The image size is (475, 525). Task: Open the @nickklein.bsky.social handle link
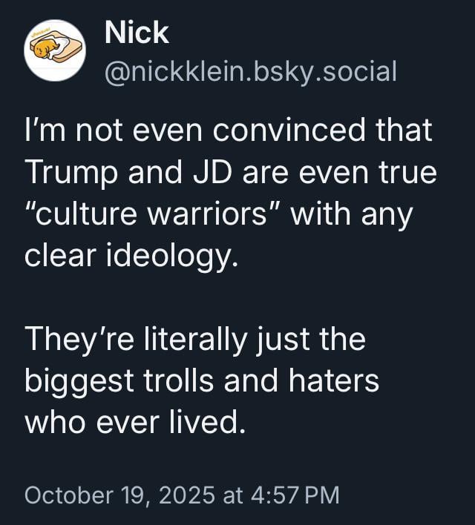click(x=251, y=71)
